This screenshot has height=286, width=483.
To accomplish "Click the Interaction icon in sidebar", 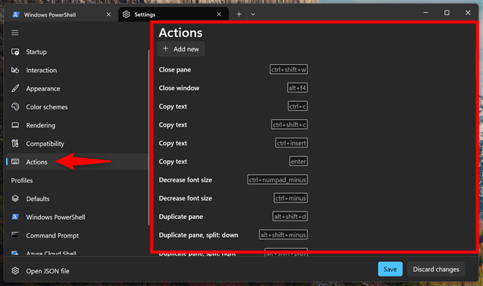I will [x=15, y=70].
